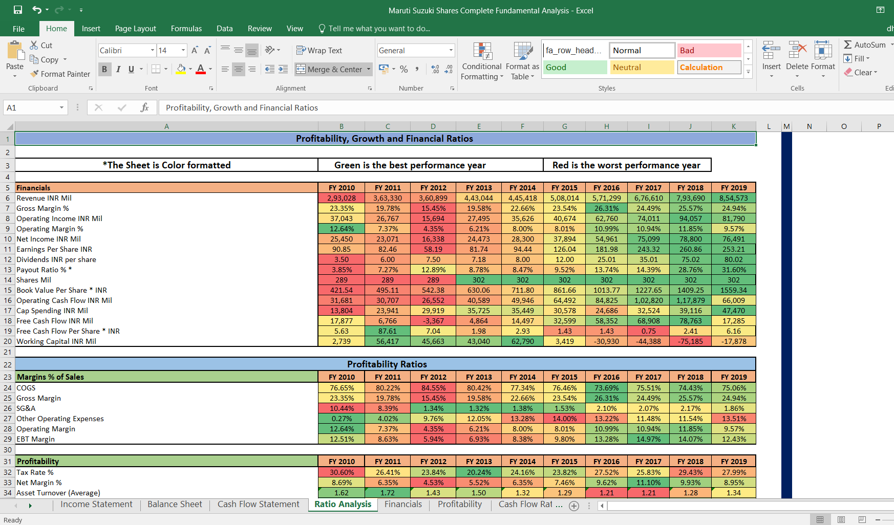Click the Decrease Indent icon
This screenshot has width=894, height=525.
270,69
